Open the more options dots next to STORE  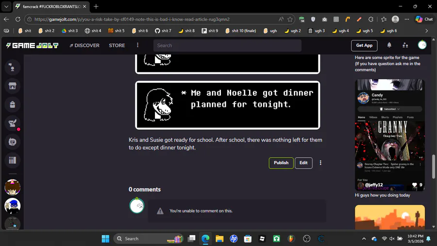point(137,45)
